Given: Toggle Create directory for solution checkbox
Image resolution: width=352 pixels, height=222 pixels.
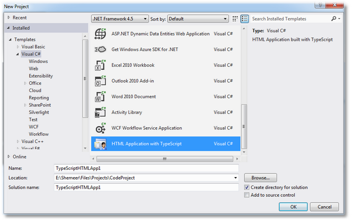Looking at the screenshot, I should [x=247, y=187].
